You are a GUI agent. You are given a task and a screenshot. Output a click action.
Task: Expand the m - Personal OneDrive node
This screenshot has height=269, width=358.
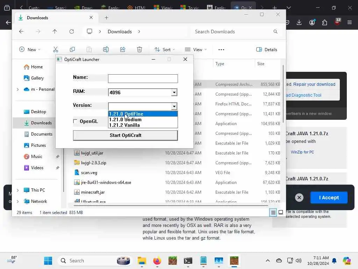(x=18, y=89)
